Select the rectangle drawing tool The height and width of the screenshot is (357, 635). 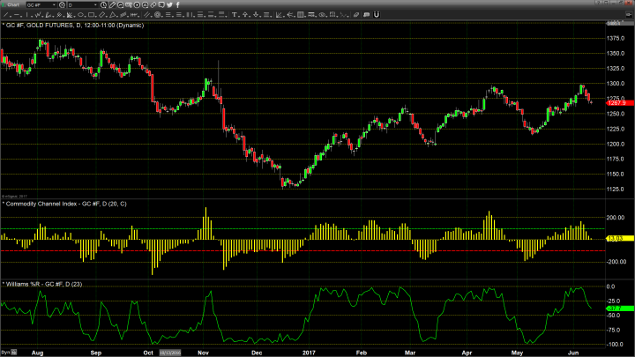coord(91,15)
